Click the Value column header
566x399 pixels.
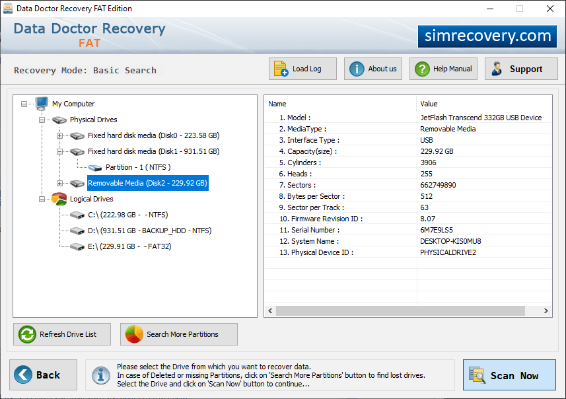[484, 104]
